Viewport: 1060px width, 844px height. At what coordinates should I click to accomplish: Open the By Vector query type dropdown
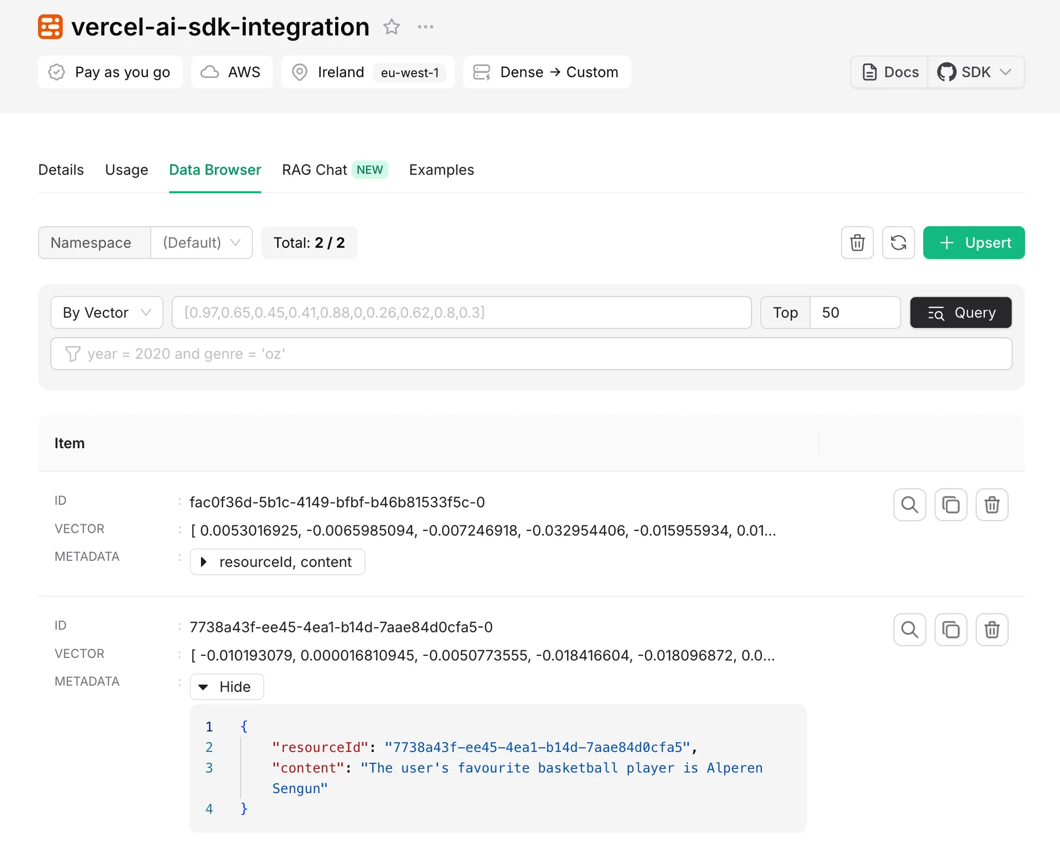tap(107, 312)
